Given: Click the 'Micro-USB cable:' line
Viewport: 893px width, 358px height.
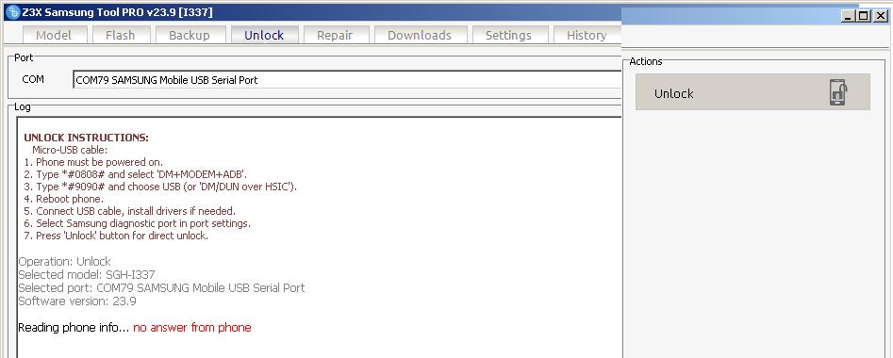Looking at the screenshot, I should pos(70,150).
